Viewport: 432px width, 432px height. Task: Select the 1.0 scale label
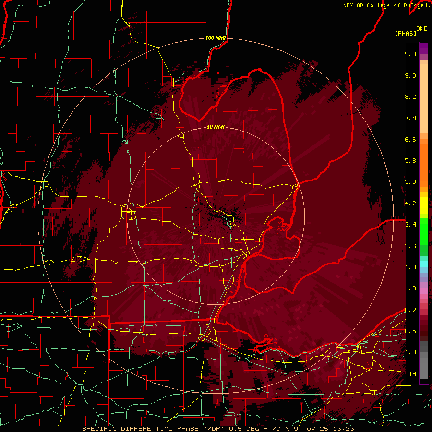[410, 288]
